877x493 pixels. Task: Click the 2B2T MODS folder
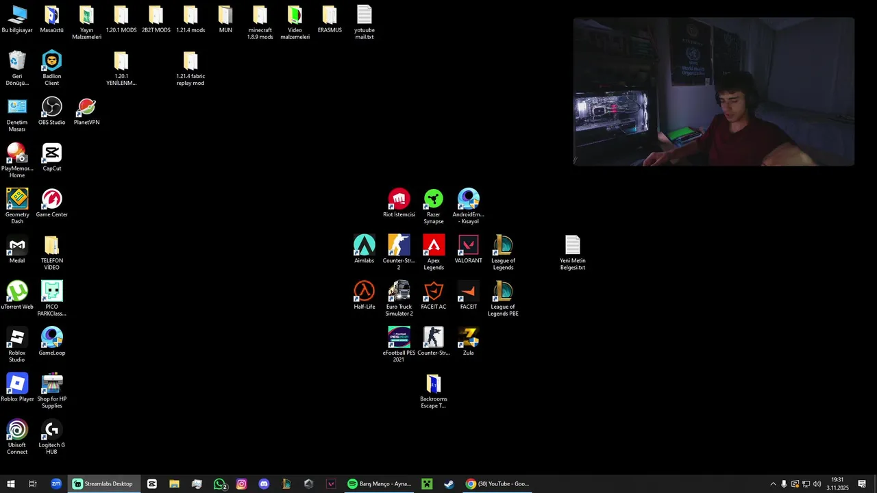point(156,19)
